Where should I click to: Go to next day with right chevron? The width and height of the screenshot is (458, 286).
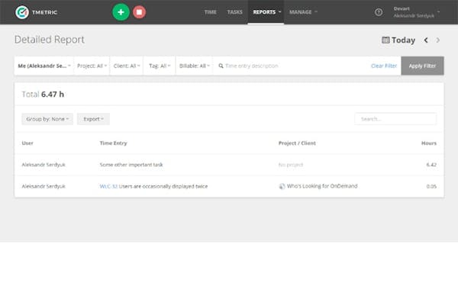(x=437, y=40)
